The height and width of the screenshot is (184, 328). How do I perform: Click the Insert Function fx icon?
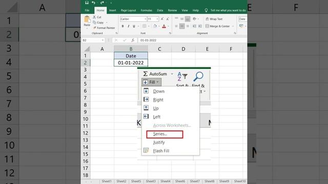click(x=133, y=40)
